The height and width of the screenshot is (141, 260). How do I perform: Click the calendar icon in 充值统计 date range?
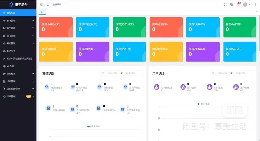103,73
